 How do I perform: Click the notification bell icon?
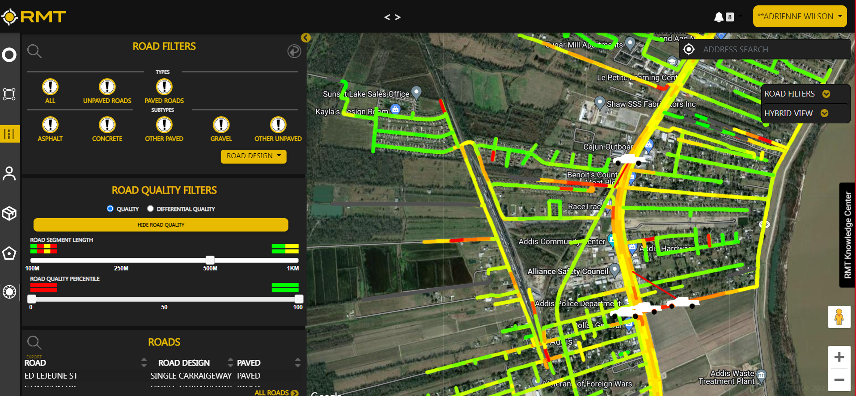click(x=719, y=17)
